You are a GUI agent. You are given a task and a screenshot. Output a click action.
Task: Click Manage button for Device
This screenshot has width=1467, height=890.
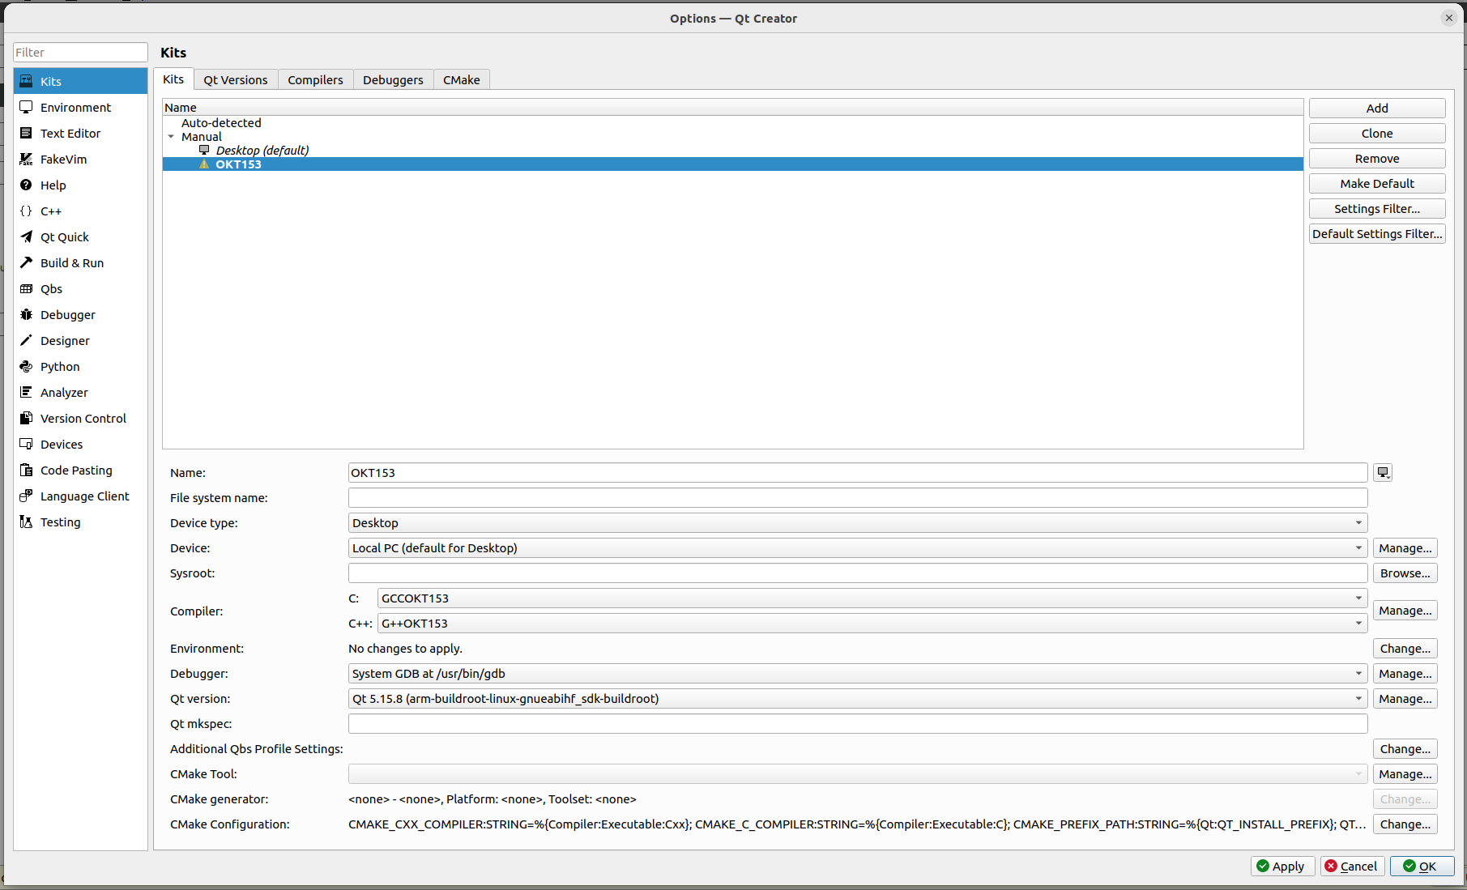(x=1405, y=548)
